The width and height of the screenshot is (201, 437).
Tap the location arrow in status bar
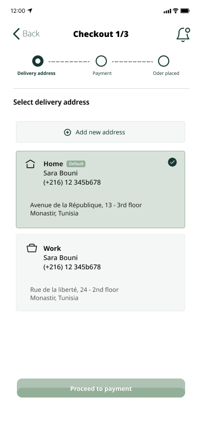[x=30, y=11]
